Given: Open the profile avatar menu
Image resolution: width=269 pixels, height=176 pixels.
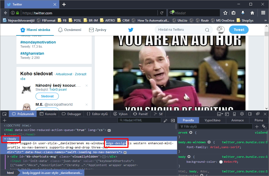Looking at the screenshot, I should pos(221,30).
